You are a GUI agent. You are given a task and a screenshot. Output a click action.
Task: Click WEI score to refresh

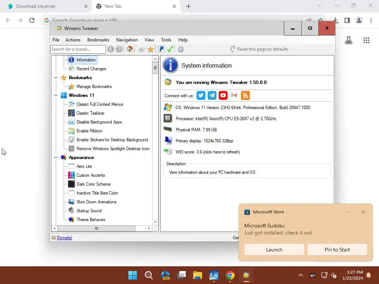click(208, 152)
